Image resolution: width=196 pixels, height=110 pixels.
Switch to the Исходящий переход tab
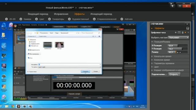click(x=101, y=14)
